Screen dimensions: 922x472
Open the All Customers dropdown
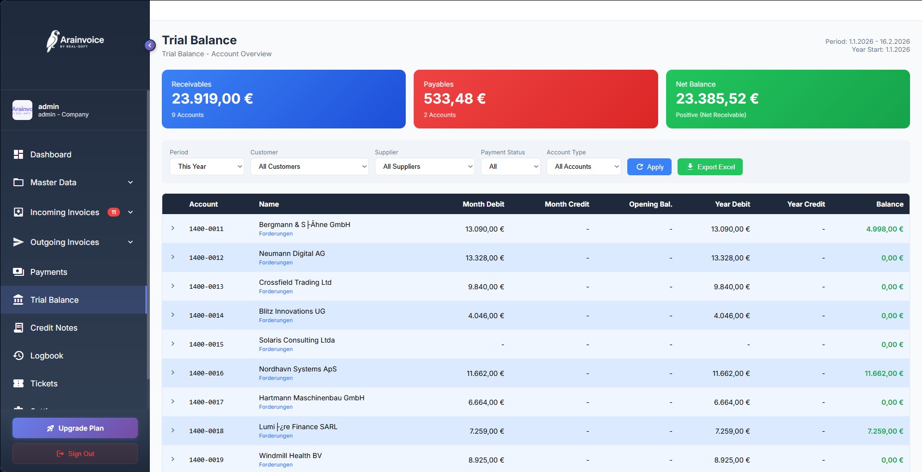tap(309, 166)
